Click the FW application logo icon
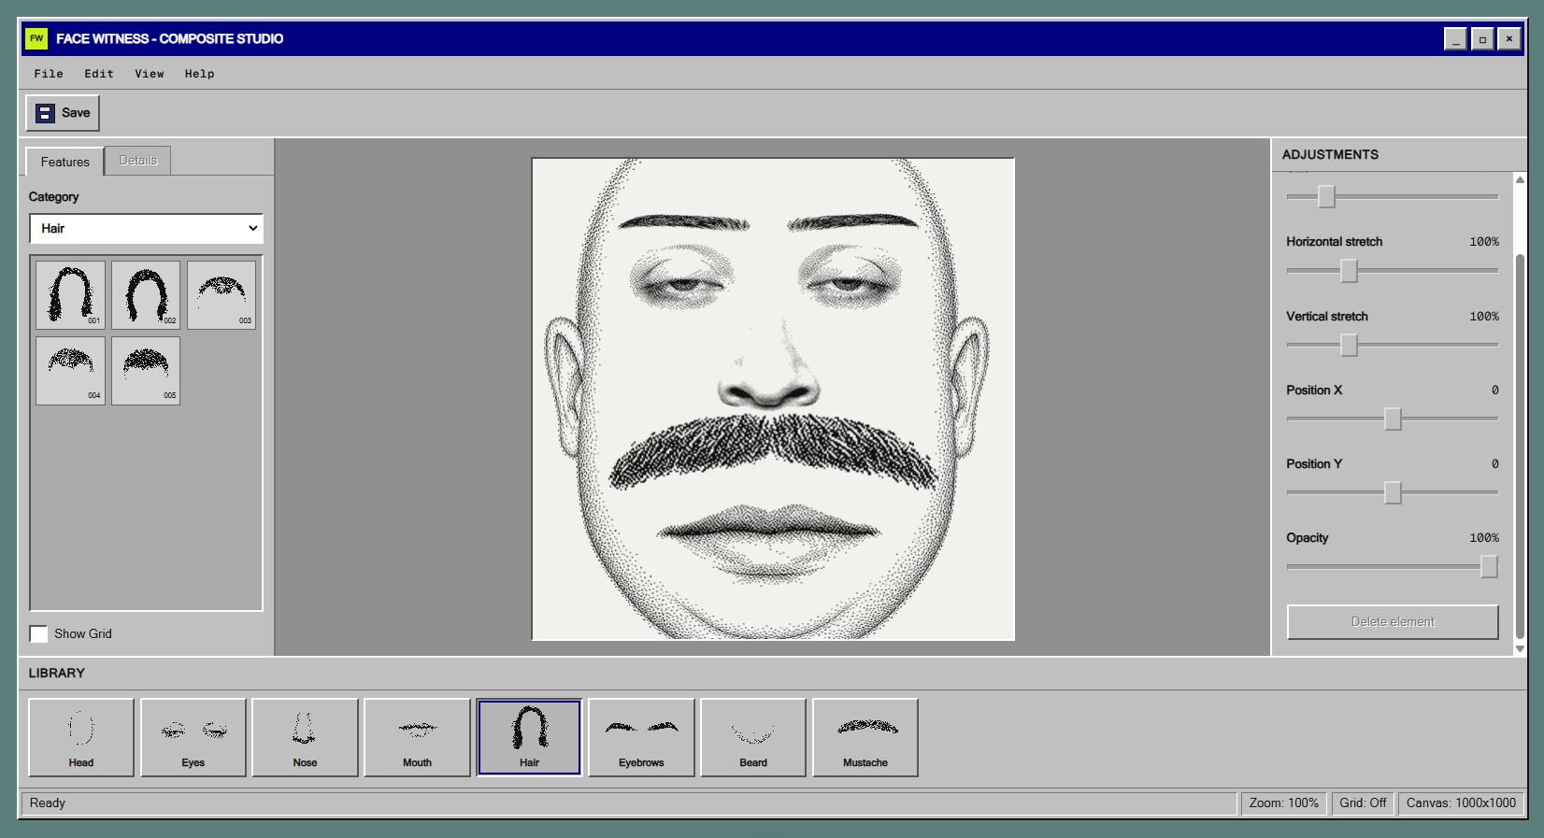This screenshot has width=1544, height=838. coord(36,38)
